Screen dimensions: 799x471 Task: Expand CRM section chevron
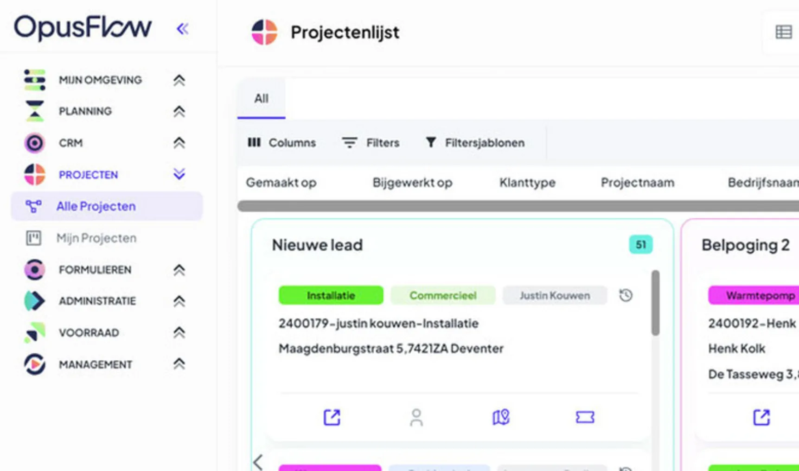point(179,143)
